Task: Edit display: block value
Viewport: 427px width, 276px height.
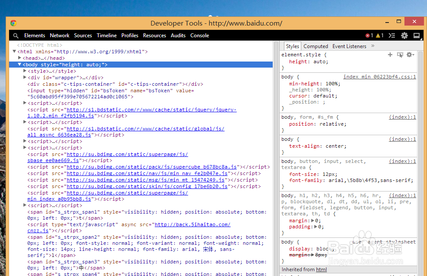Action: [323, 249]
